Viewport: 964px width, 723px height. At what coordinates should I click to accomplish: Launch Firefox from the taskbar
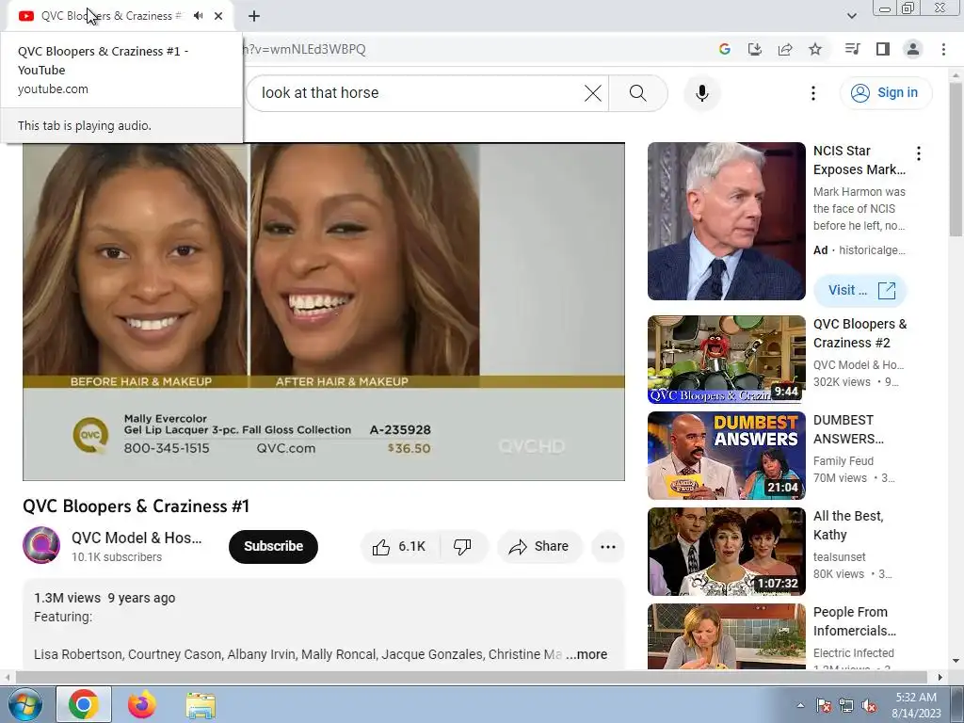[x=142, y=704]
